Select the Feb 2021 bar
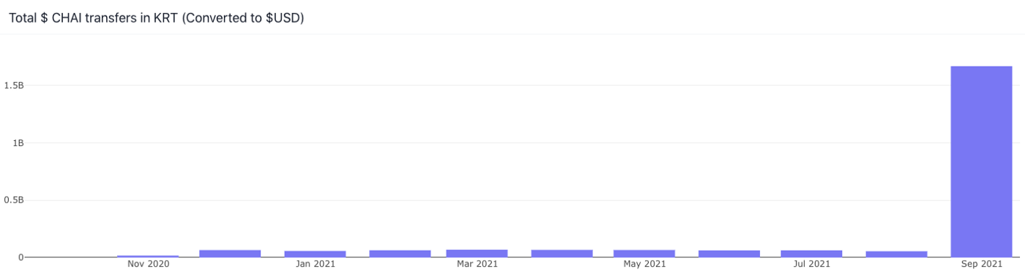This screenshot has height=277, width=1025. pyautogui.click(x=400, y=254)
